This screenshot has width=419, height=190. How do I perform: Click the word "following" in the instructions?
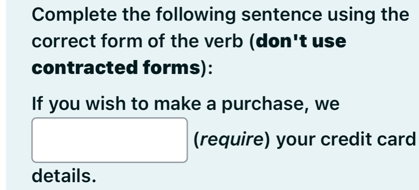click(x=196, y=15)
